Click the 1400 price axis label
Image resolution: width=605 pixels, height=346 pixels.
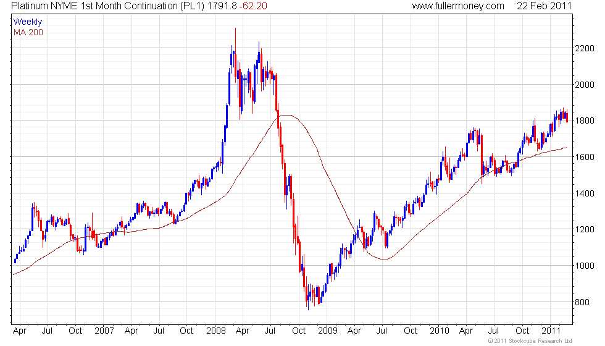tap(584, 193)
